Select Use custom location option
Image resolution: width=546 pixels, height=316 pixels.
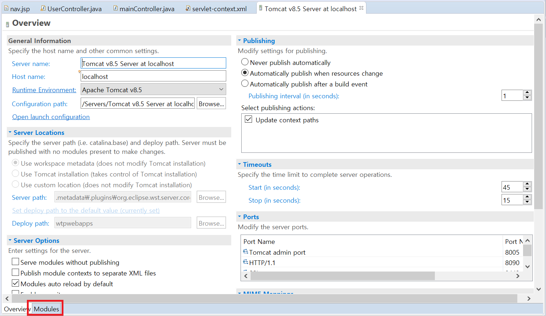(x=15, y=184)
